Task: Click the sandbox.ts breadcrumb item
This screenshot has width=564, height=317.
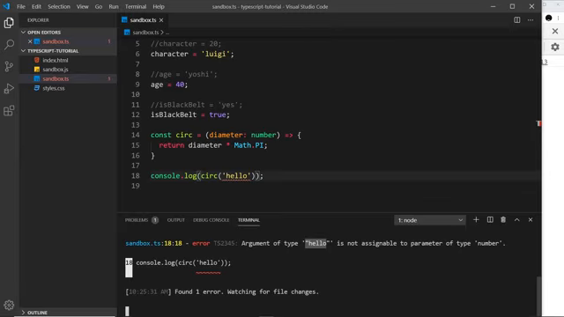Action: point(145,33)
